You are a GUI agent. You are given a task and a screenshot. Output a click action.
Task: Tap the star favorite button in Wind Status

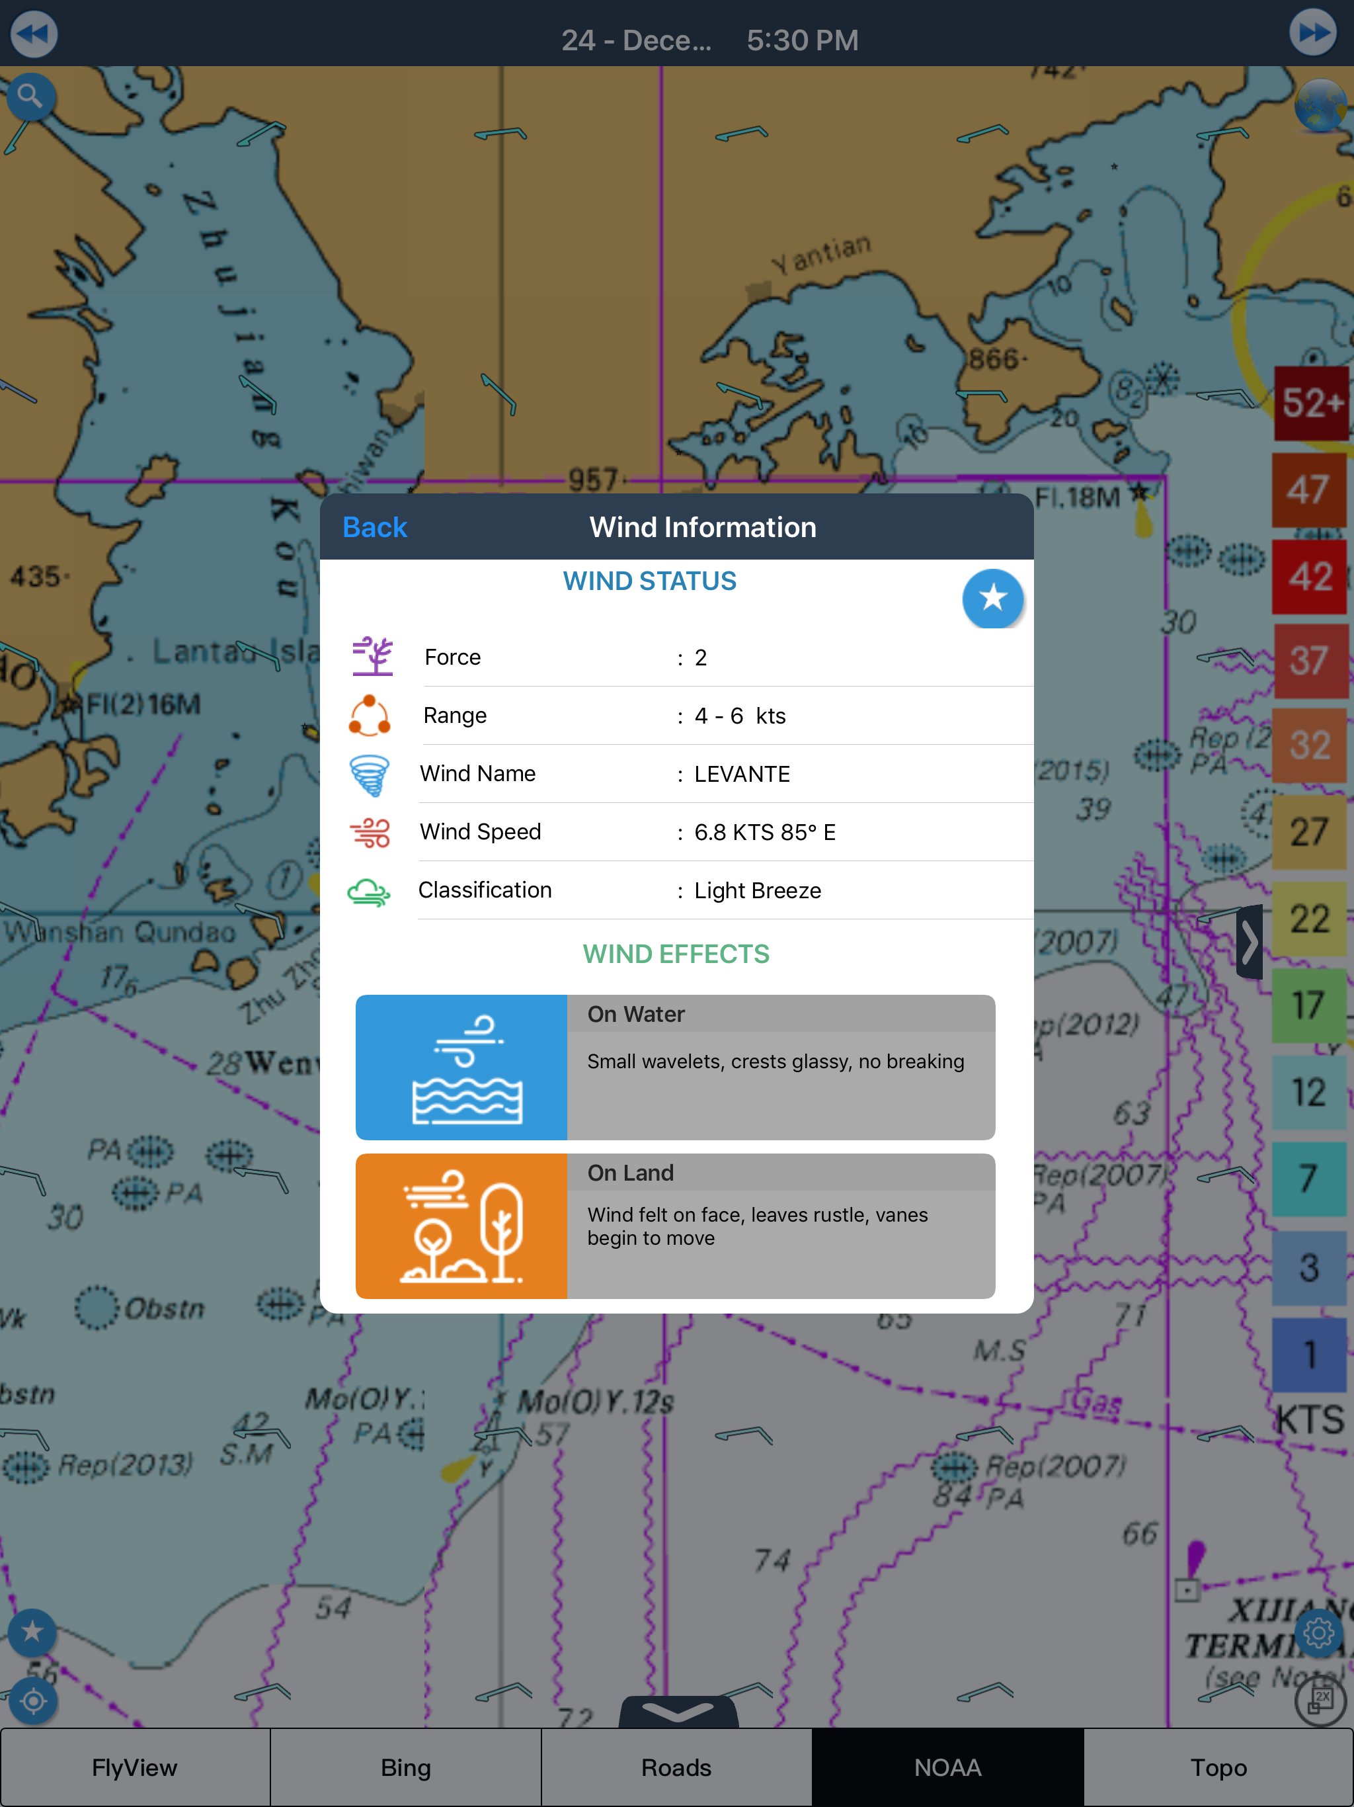coord(992,598)
